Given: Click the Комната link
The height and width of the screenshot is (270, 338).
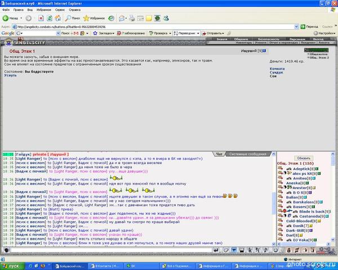Looking at the screenshot, I should tap(277, 69).
